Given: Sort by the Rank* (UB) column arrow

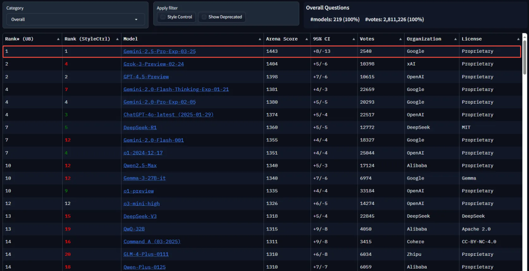Looking at the screenshot, I should 58,39.
